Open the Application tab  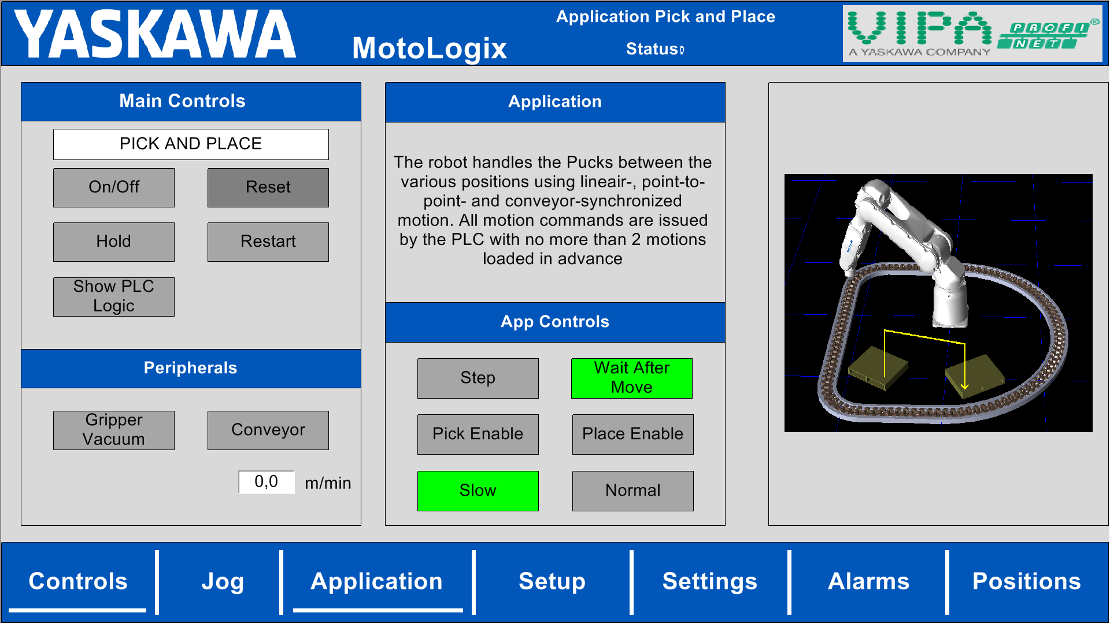pos(377,582)
